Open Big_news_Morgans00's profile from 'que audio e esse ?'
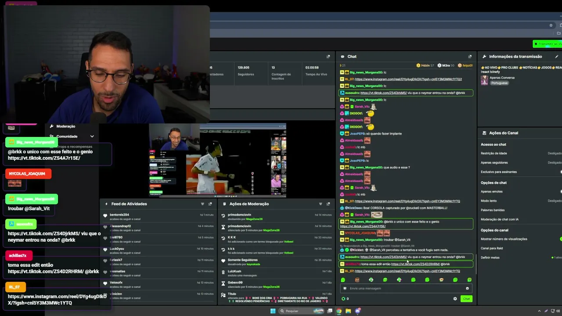Viewport: 562px width, 316px height. [366, 167]
